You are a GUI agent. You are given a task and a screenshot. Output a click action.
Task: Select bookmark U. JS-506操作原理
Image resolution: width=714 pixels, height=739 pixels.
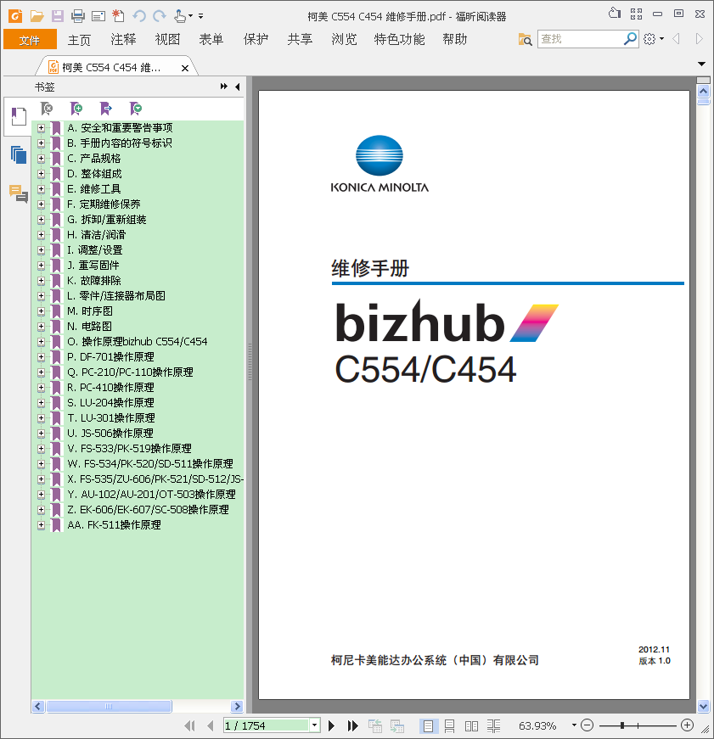click(110, 433)
